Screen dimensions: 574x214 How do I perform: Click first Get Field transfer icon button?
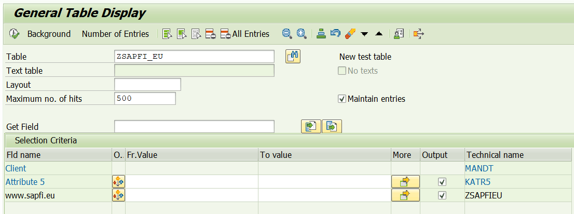click(311, 127)
